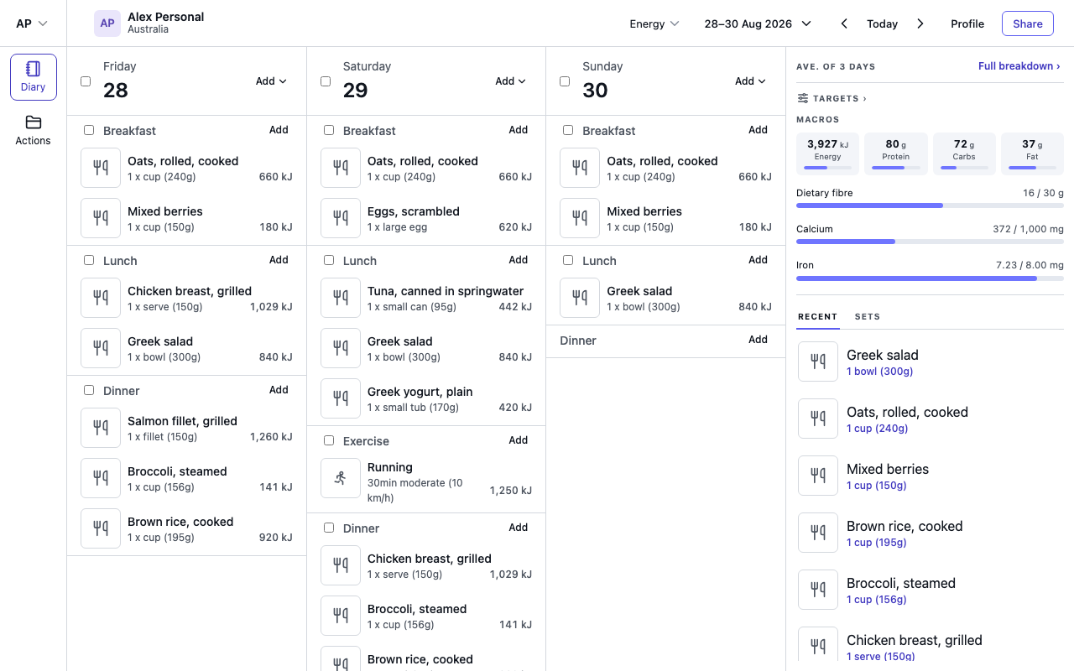Viewport: 1074px width, 671px height.
Task: Click the Running exercise icon on Saturday
Action: coord(341,478)
